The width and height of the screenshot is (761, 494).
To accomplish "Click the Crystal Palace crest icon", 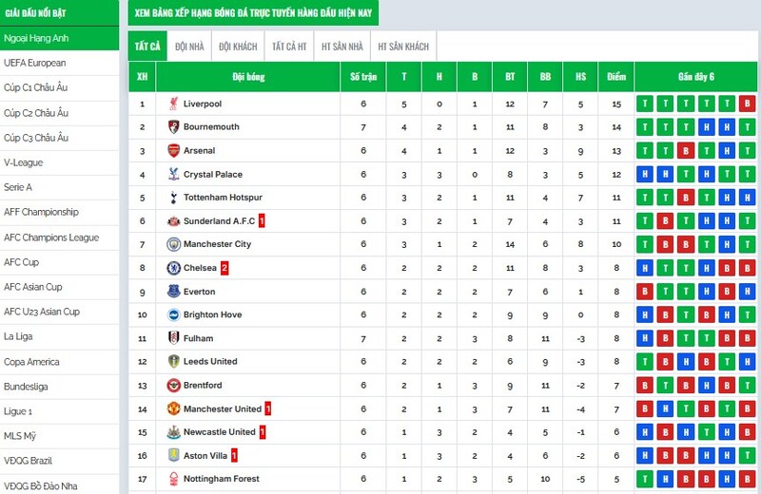I will pyautogui.click(x=173, y=175).
